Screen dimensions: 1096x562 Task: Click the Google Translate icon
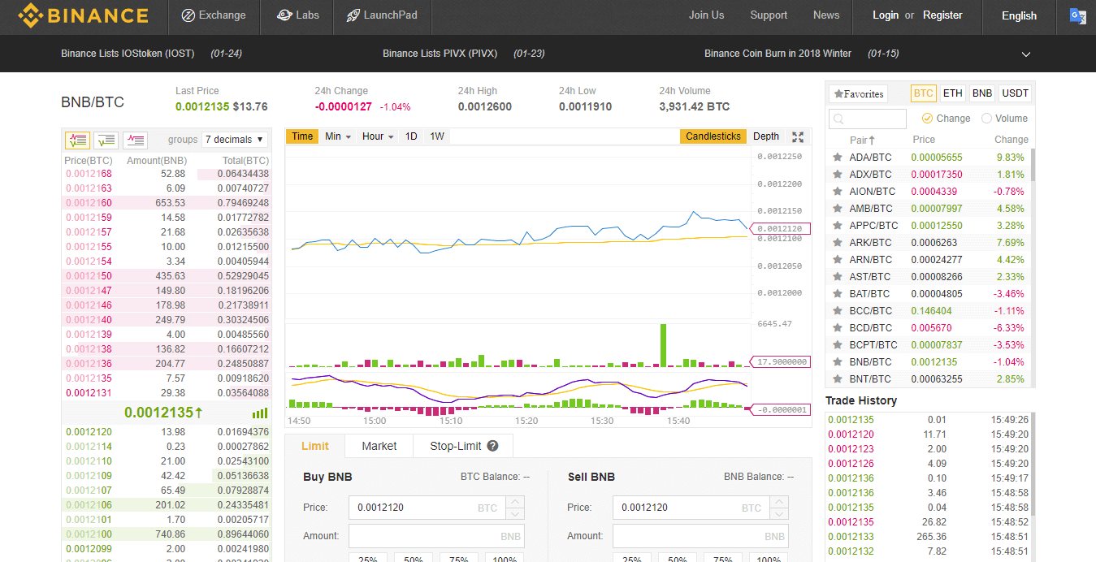(1077, 15)
